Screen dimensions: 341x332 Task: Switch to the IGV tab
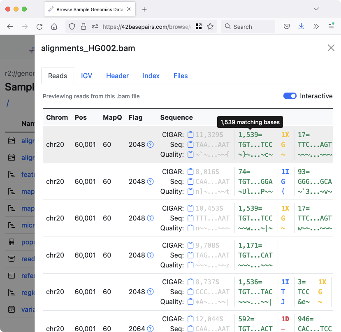tap(86, 76)
